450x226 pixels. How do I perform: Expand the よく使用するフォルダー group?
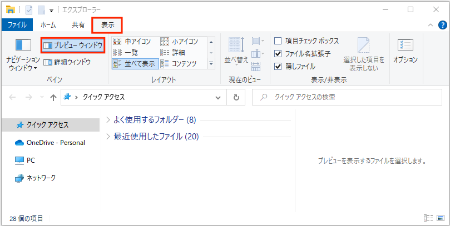(x=108, y=120)
